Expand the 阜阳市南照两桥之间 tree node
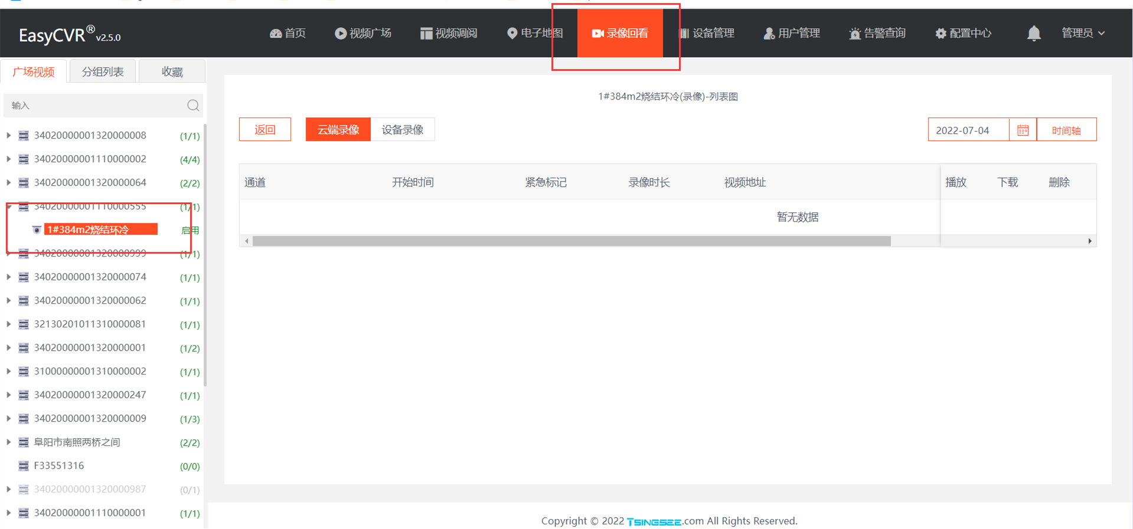The height and width of the screenshot is (529, 1133). pyautogui.click(x=9, y=442)
